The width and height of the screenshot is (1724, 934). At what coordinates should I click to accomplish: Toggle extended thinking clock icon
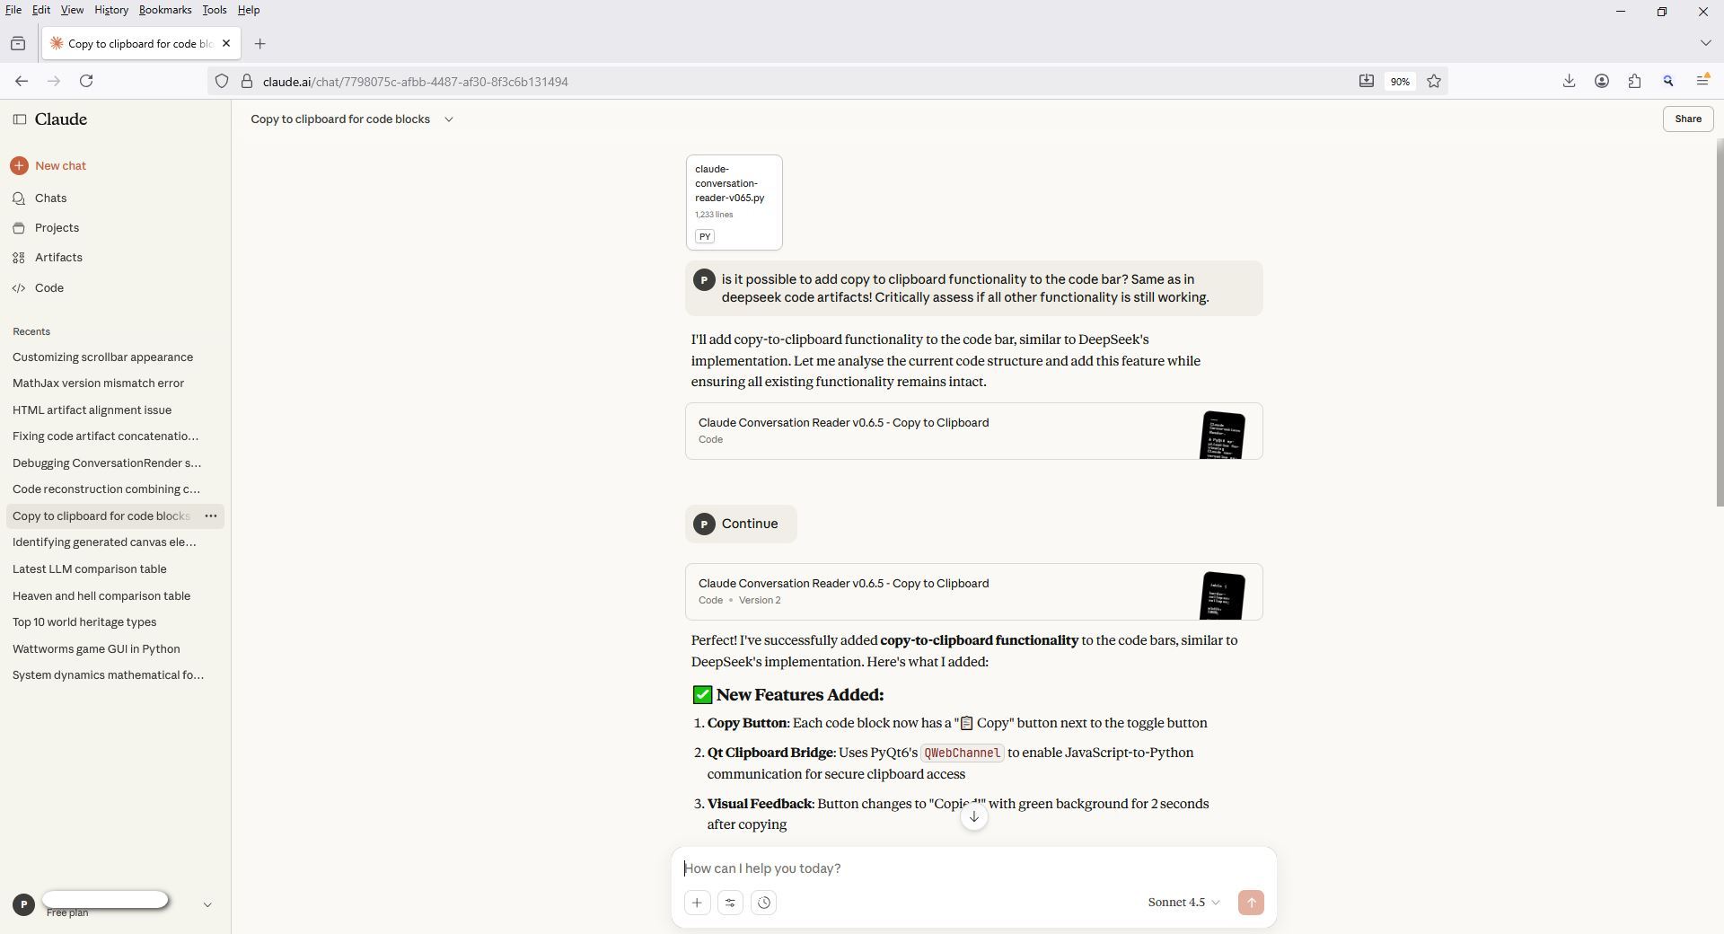[764, 903]
